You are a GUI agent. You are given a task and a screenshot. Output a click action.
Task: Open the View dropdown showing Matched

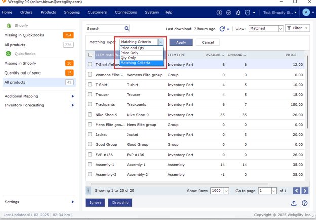point(266,29)
